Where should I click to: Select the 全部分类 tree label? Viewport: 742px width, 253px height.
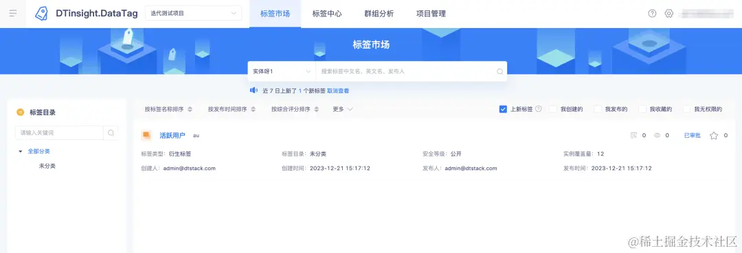(38, 152)
